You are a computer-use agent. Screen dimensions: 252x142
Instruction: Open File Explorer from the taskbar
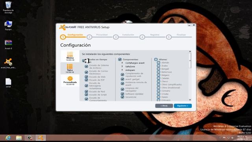pyautogui.click(x=19, y=138)
